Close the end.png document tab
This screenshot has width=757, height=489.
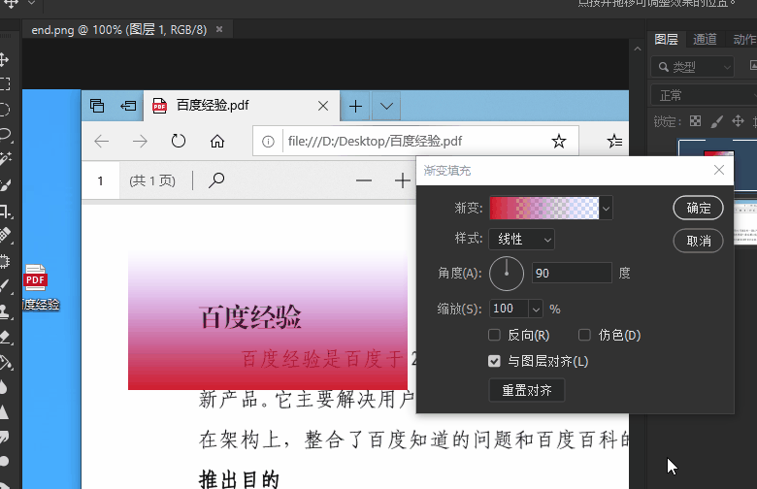pos(219,29)
